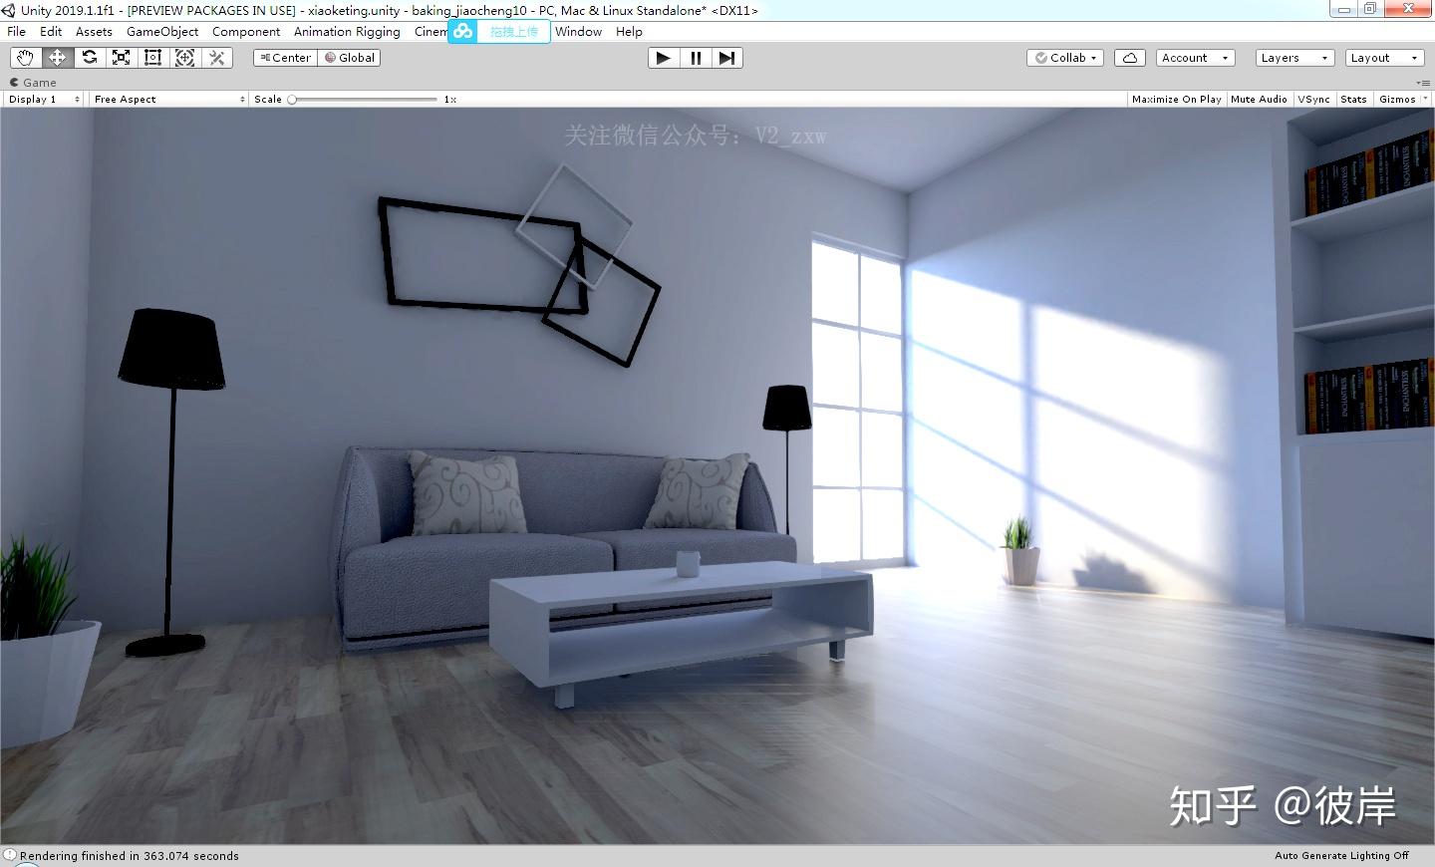Select the combined Transform tool

[x=184, y=58]
